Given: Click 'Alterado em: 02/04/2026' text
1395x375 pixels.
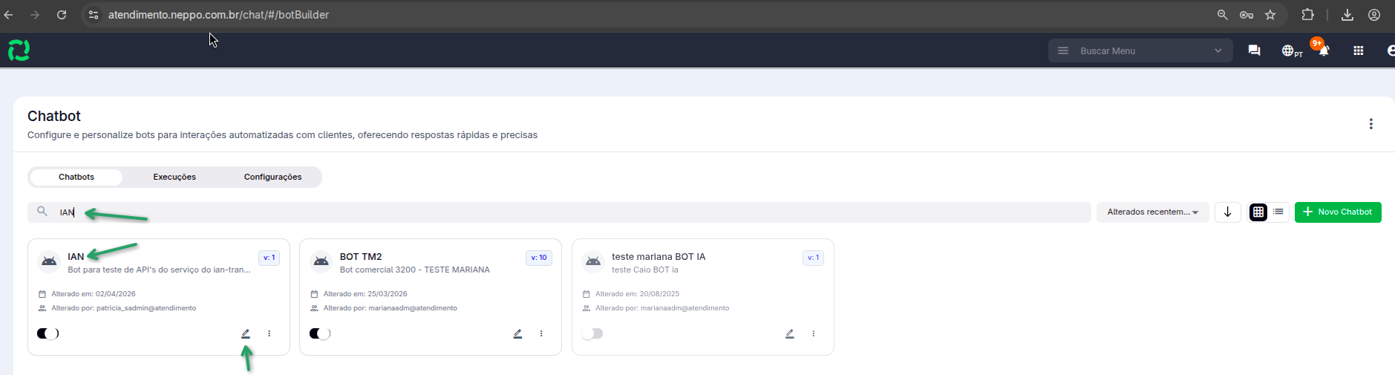Looking at the screenshot, I should coord(94,294).
